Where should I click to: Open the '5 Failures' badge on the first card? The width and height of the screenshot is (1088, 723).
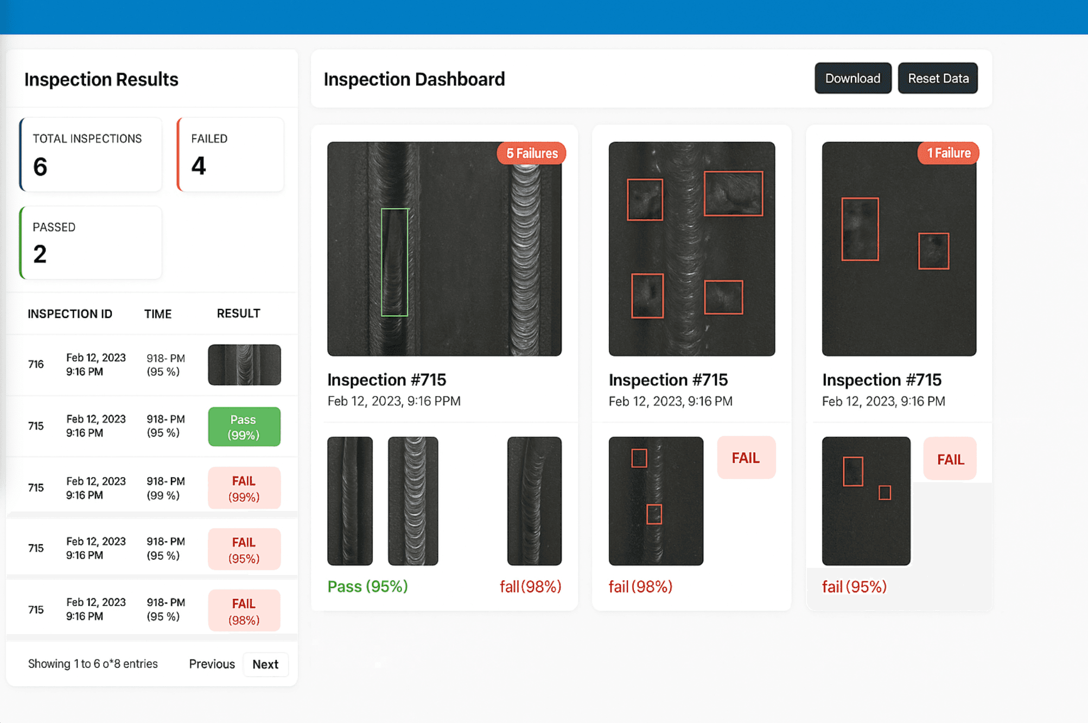coord(531,153)
